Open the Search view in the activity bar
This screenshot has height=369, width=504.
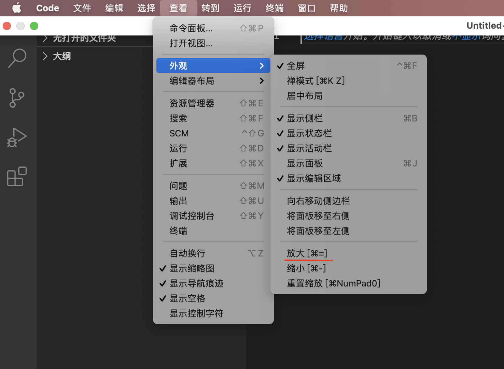pos(16,58)
